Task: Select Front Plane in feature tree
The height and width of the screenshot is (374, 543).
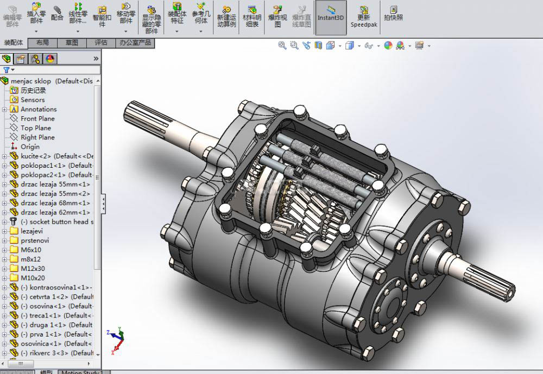Action: 37,118
